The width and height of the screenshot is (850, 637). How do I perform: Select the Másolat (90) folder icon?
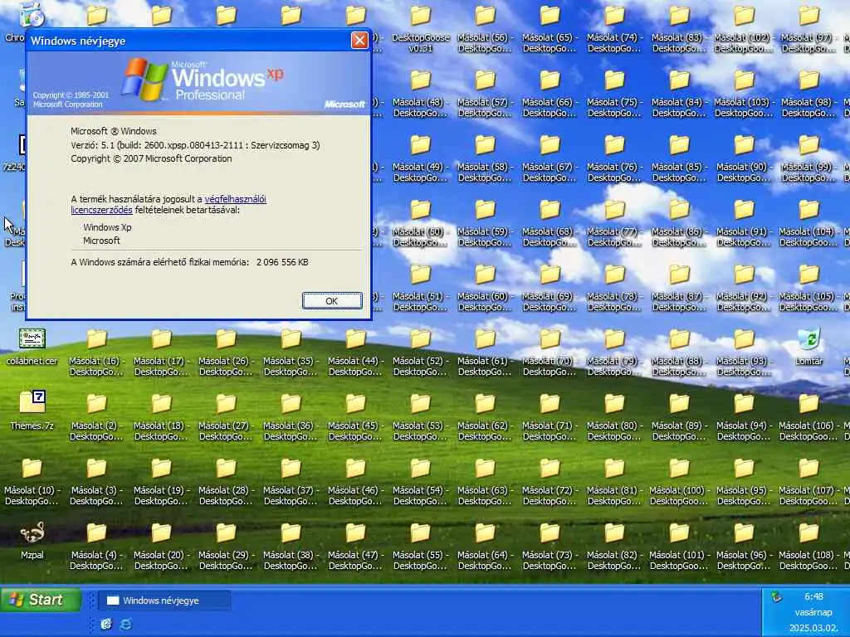(745, 145)
